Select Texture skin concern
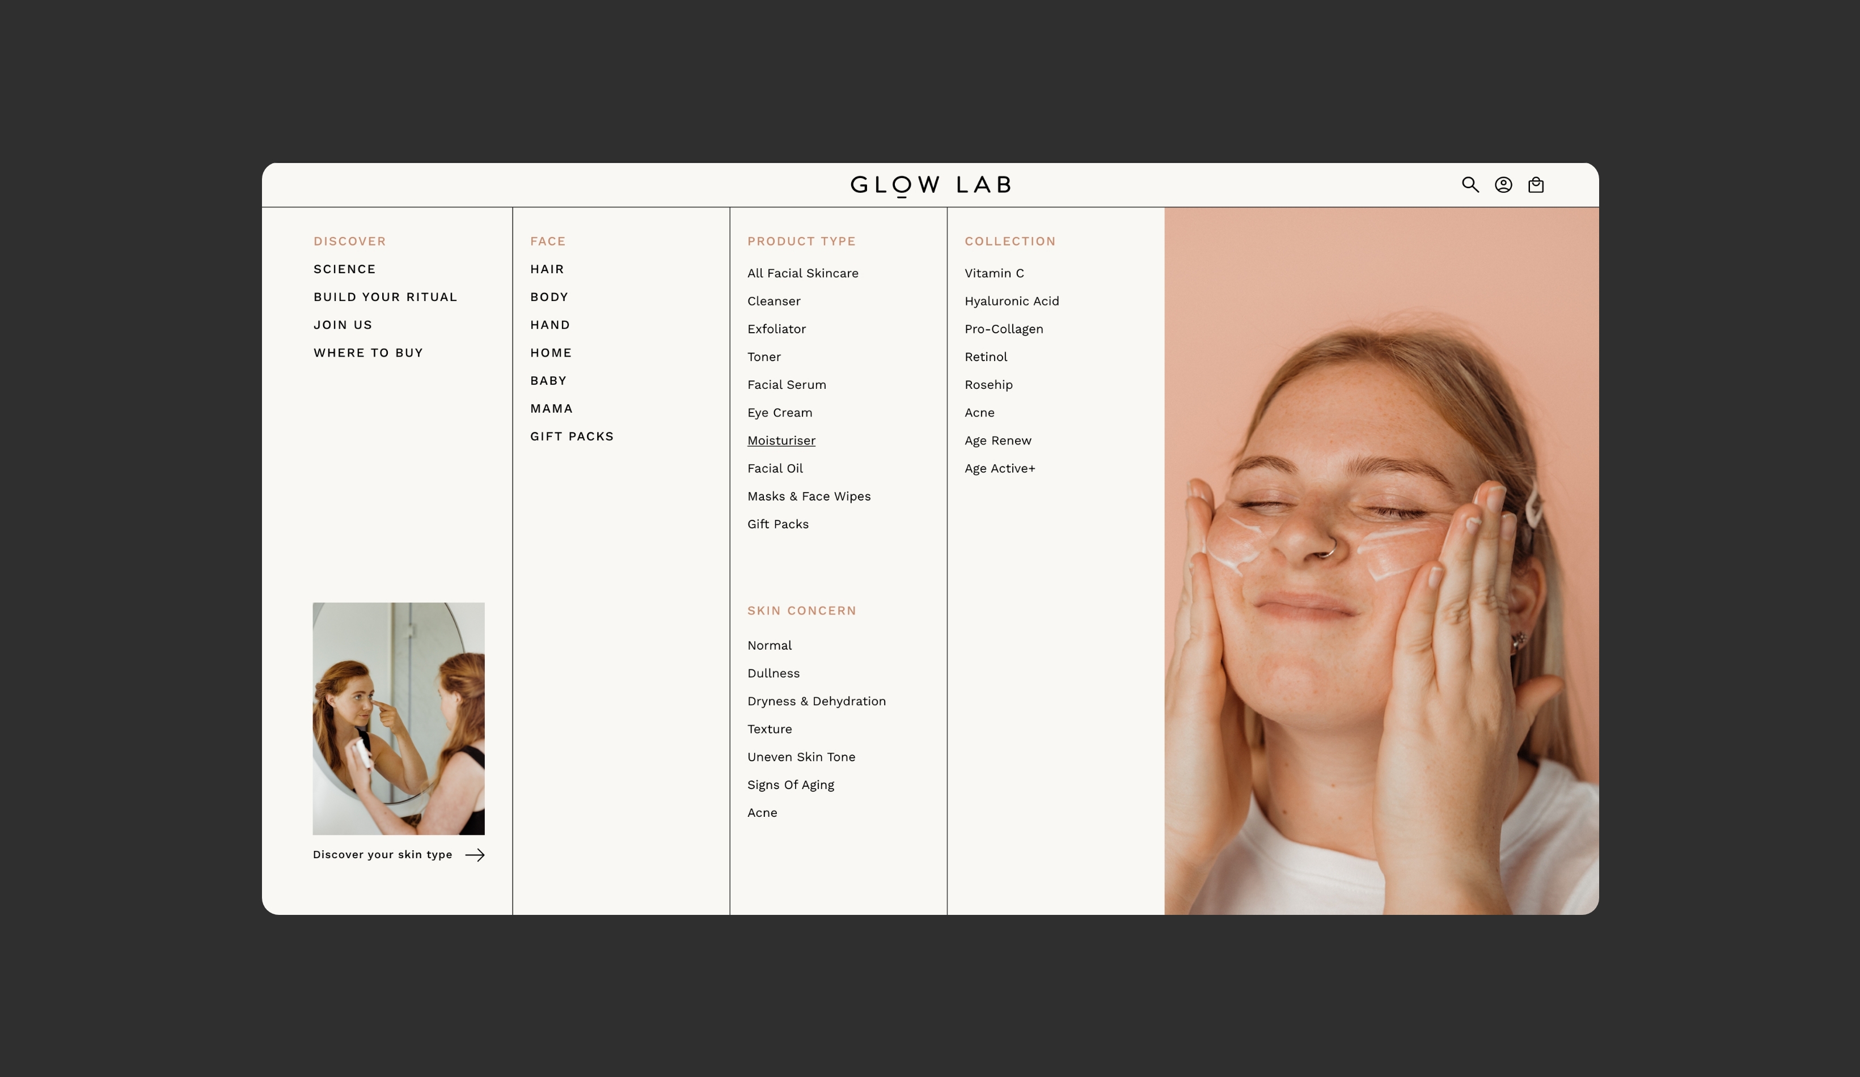Viewport: 1860px width, 1077px height. pyautogui.click(x=769, y=730)
